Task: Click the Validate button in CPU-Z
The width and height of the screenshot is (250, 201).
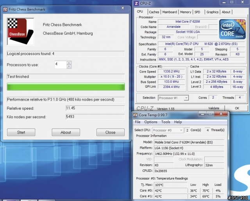Action: tap(214, 108)
